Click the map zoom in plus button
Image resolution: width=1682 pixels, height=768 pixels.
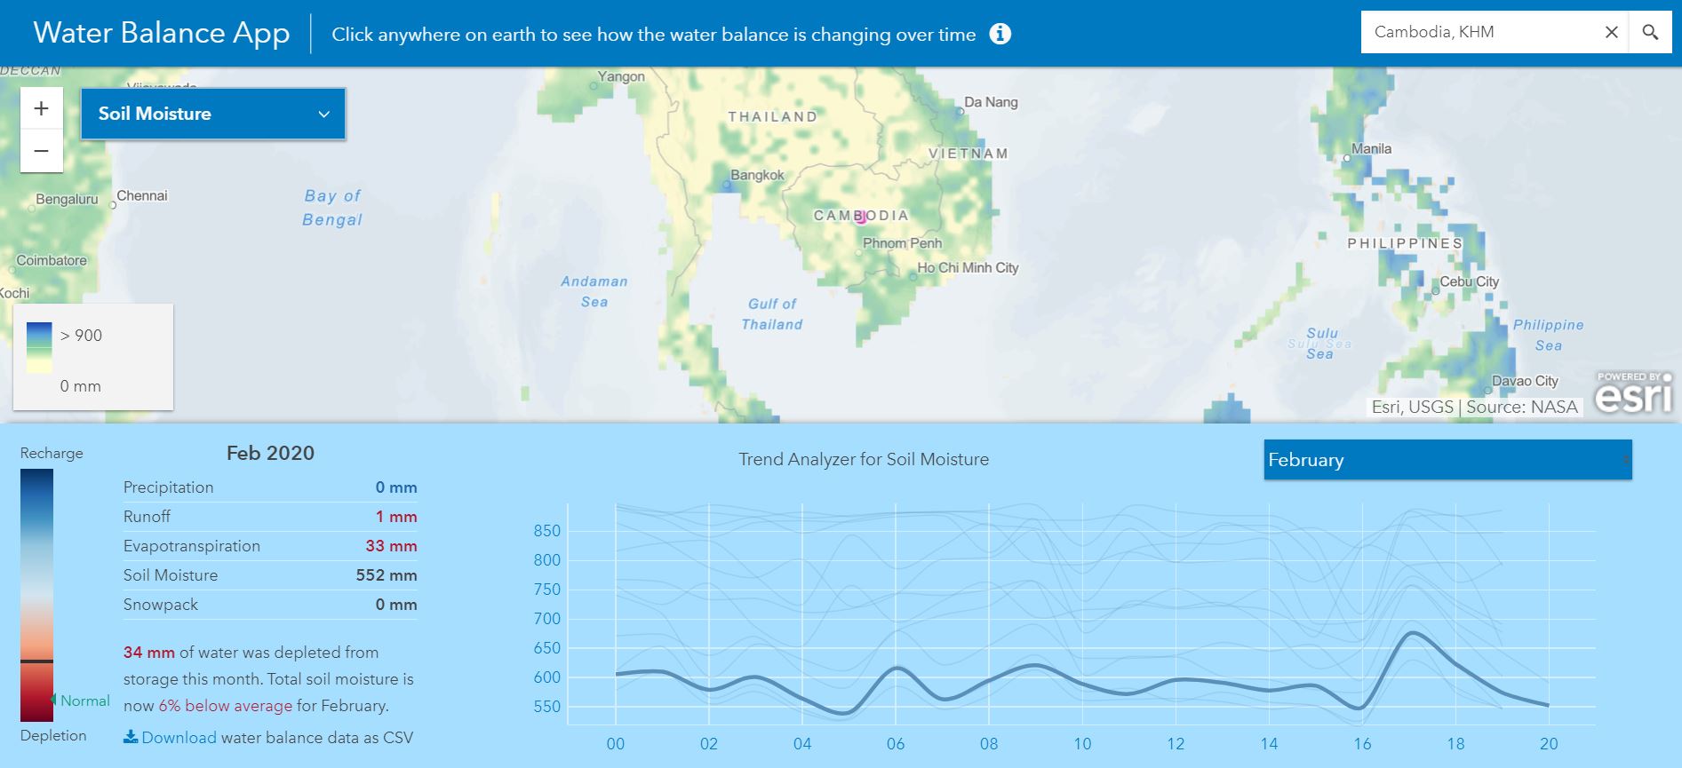point(41,108)
